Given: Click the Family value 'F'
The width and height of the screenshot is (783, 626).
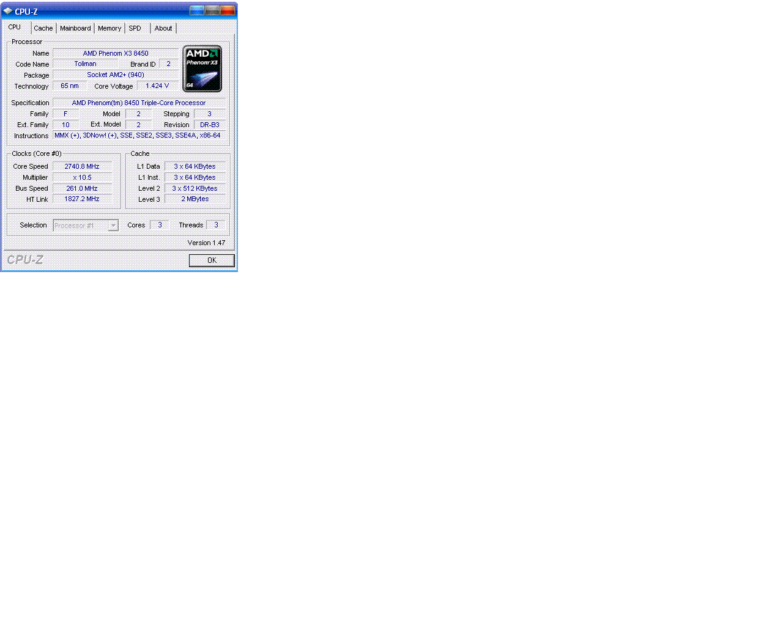Looking at the screenshot, I should [65, 114].
